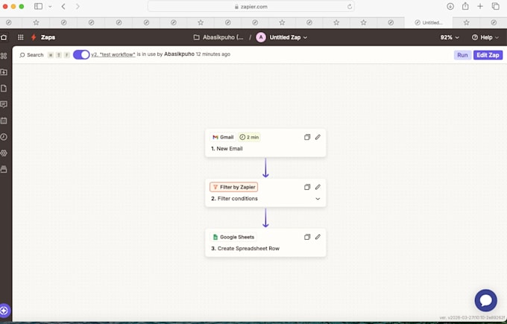Open the Untitled Zap name dropdown
Screen dimensions: 507x324
289,37
